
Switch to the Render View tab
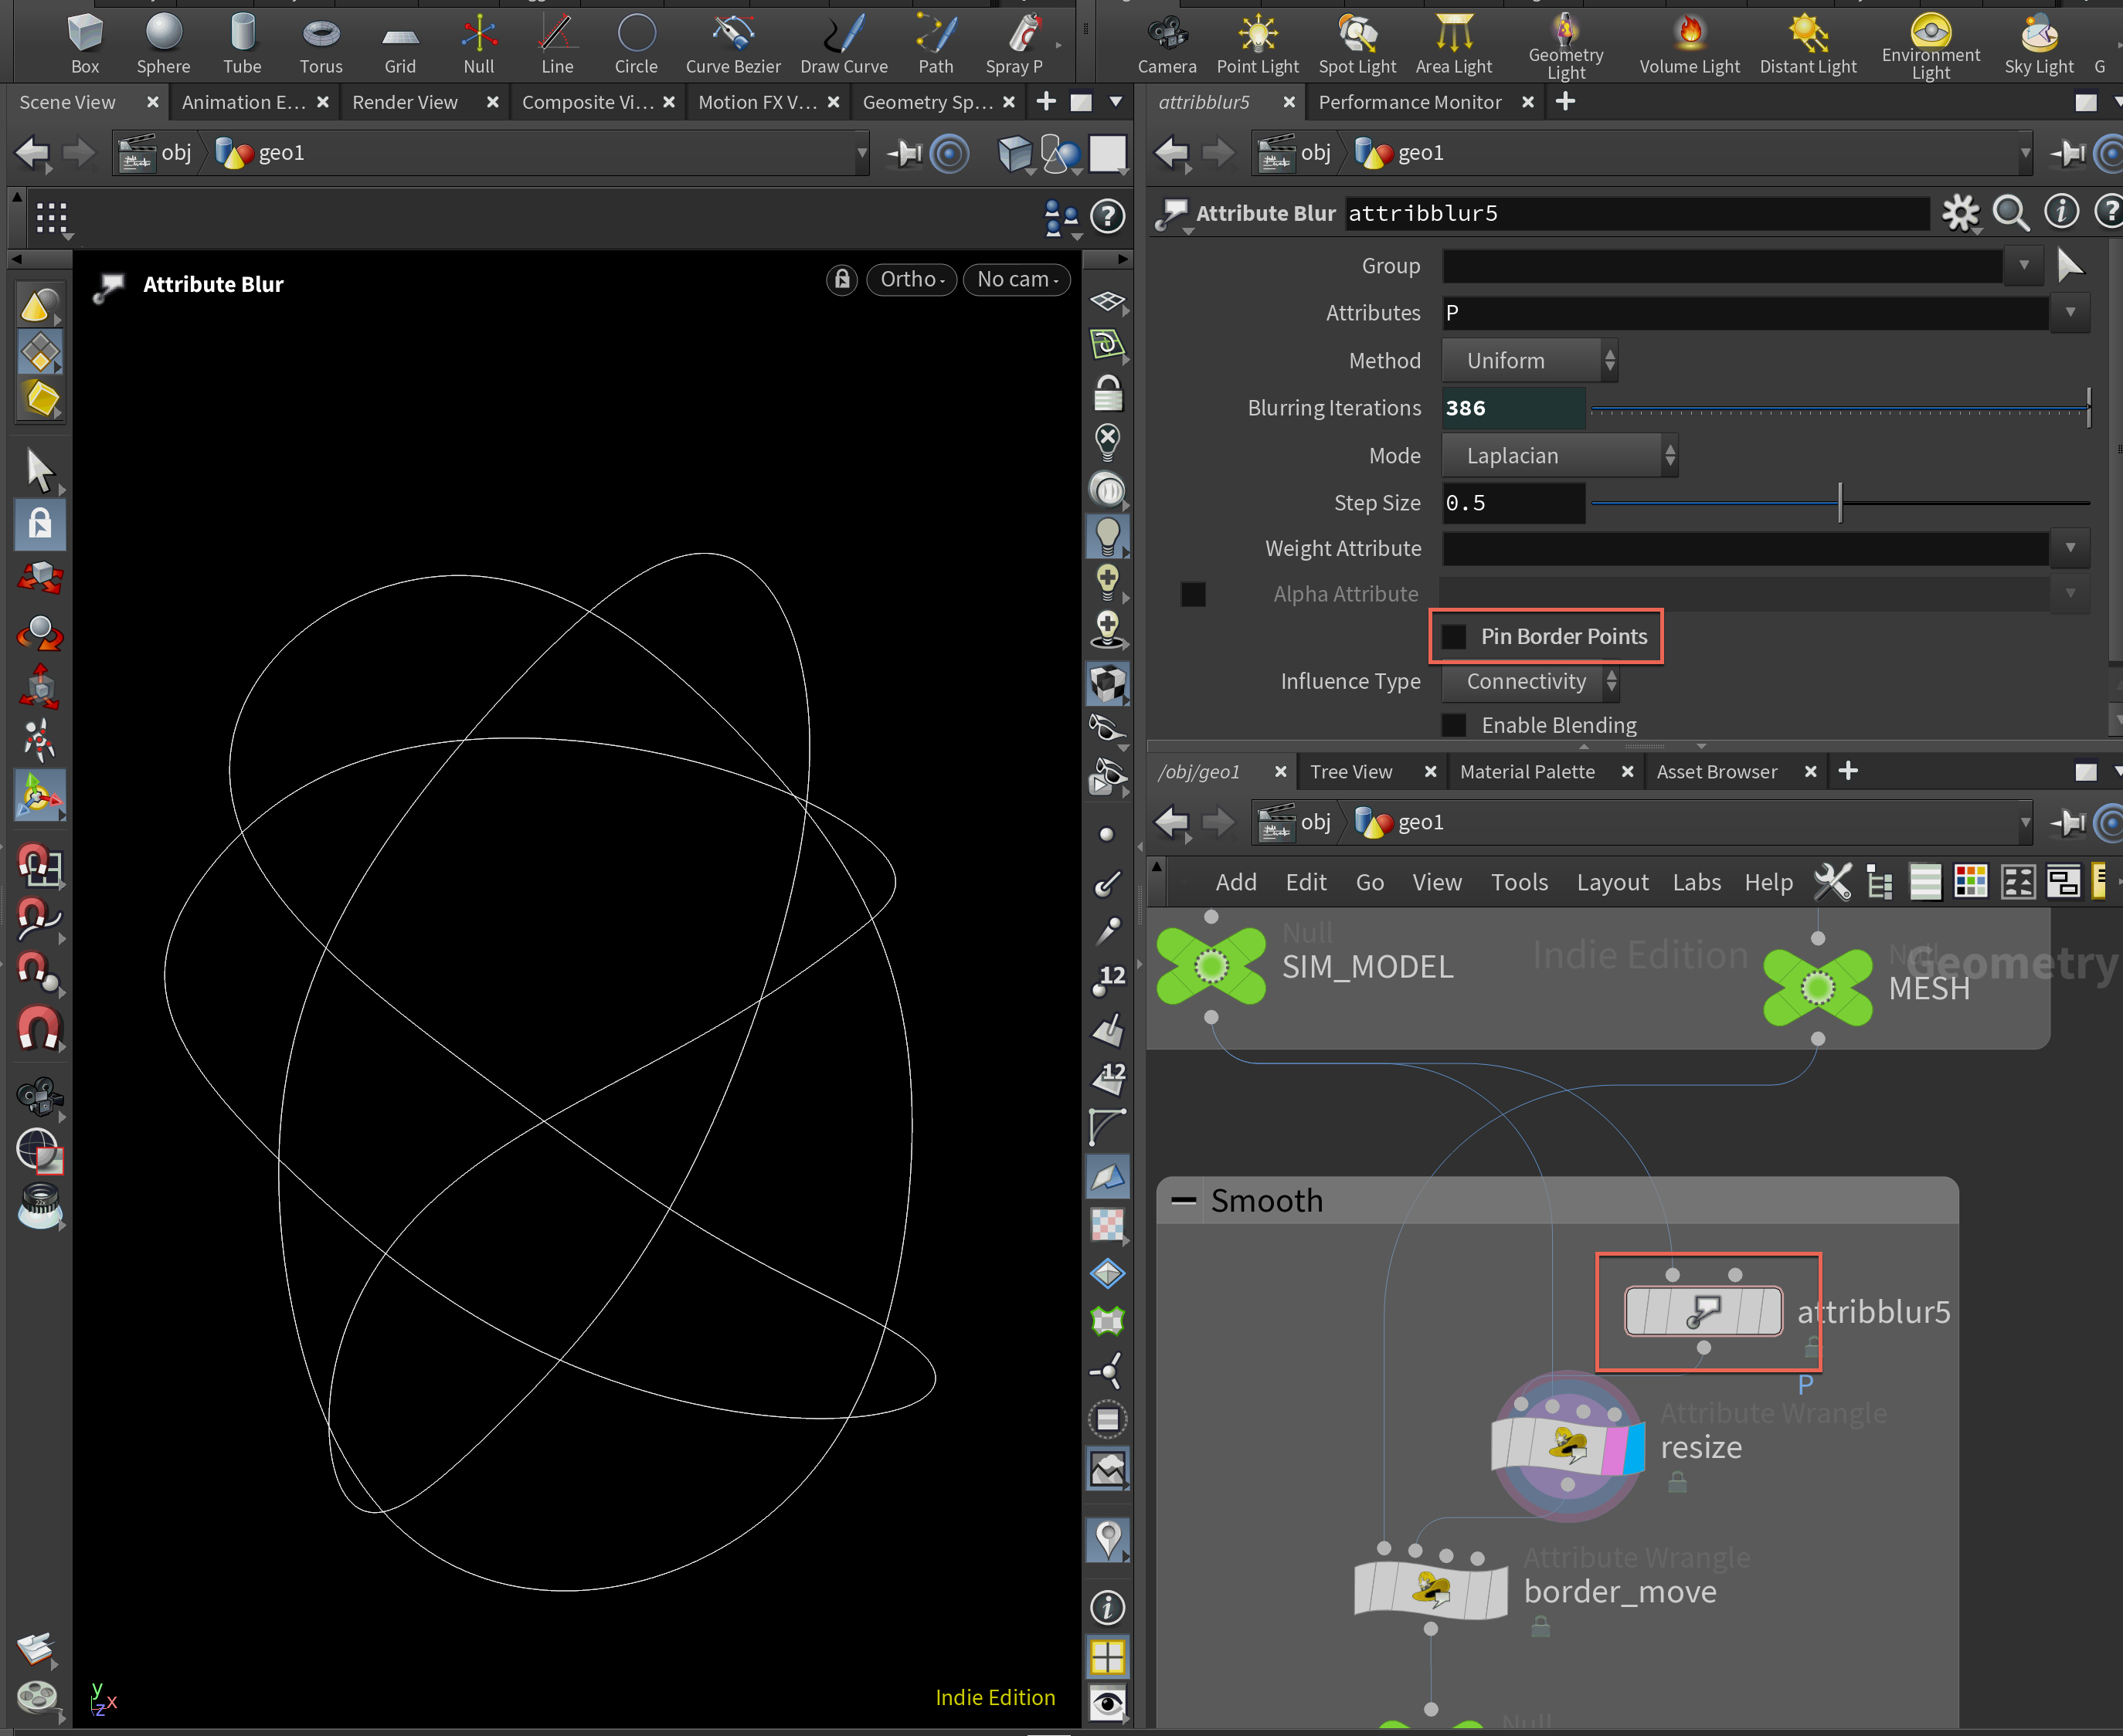pos(404,102)
